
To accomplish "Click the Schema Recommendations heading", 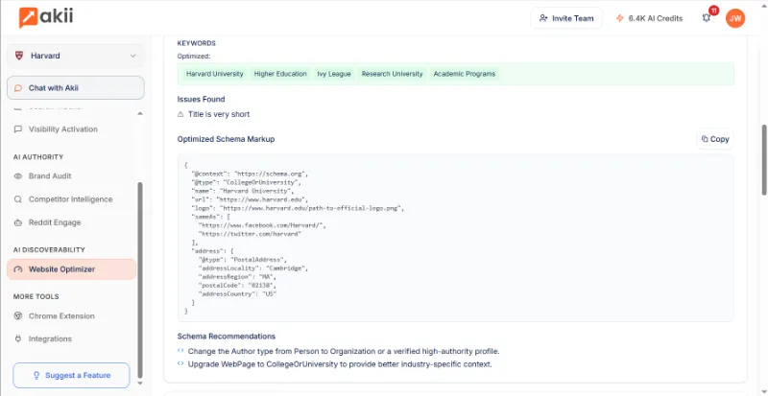I will 227,337.
